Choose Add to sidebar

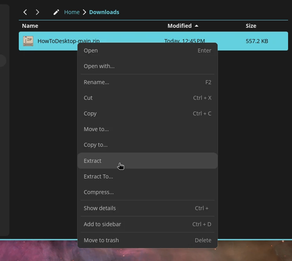point(148,224)
